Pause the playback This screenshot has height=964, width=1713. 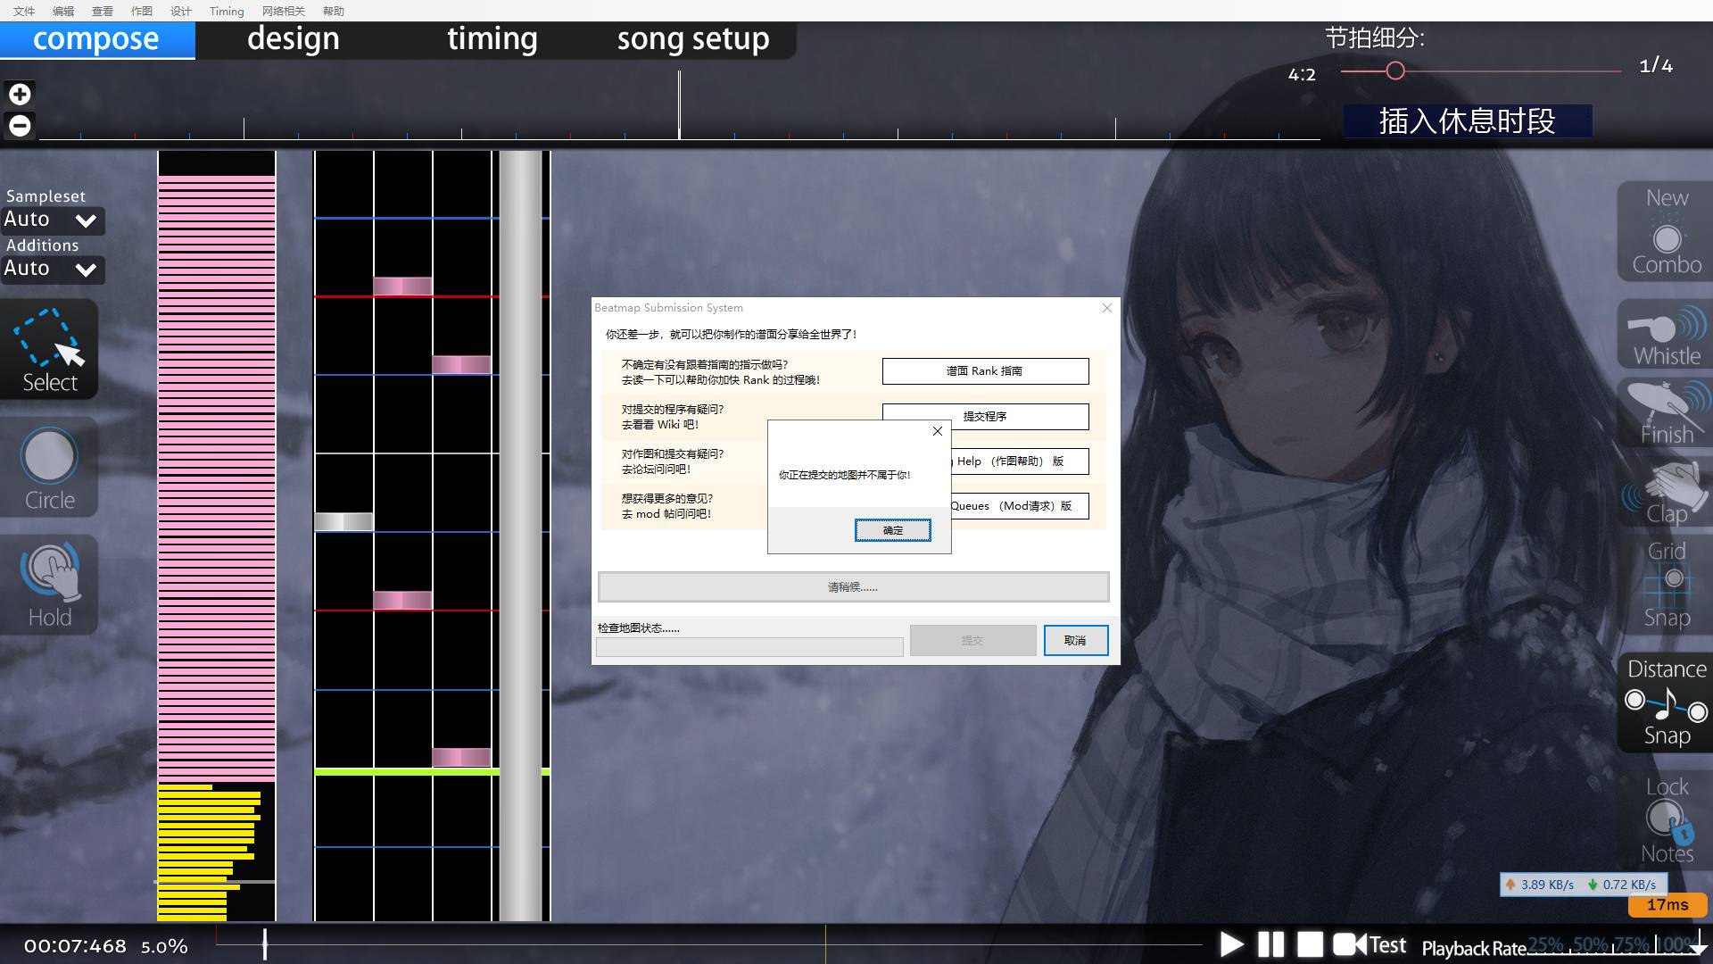1270,944
